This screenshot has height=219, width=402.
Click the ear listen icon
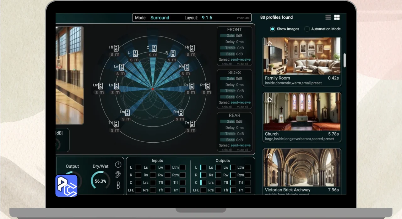118,175
